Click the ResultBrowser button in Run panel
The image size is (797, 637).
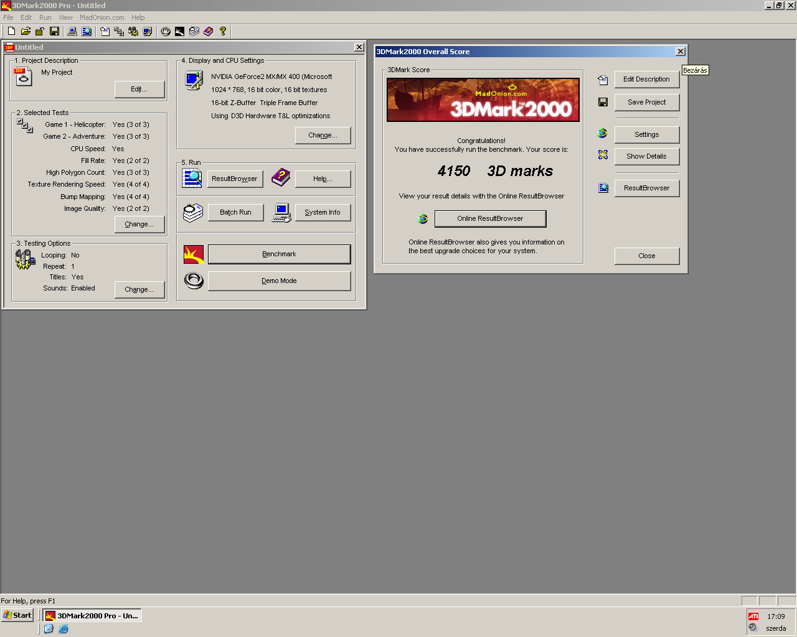coord(235,179)
